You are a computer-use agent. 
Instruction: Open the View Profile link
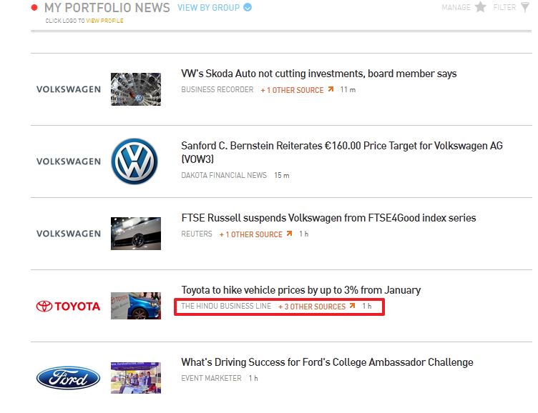coord(104,21)
